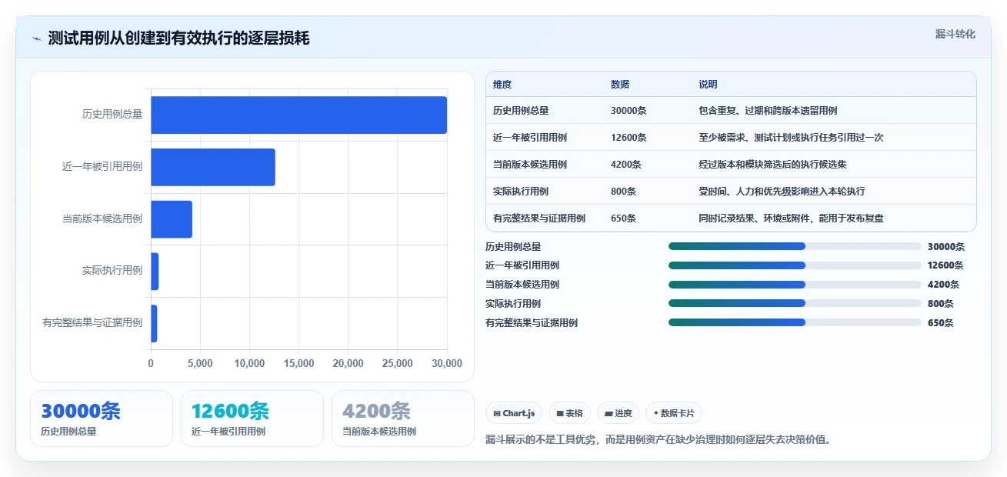Click the 历史用例总量 progress bar
This screenshot has width=1007, height=477.
795,246
